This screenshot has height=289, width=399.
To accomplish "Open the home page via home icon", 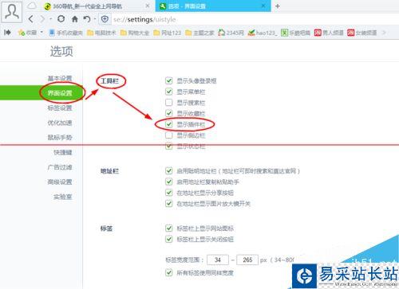I will coord(75,19).
